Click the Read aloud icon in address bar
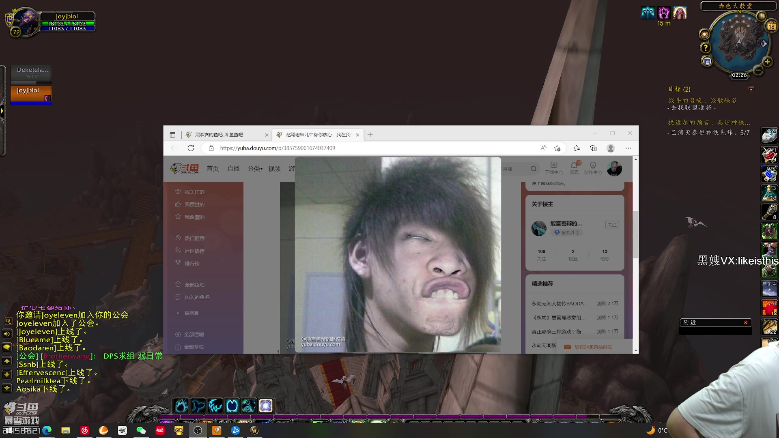This screenshot has width=779, height=438. (543, 148)
